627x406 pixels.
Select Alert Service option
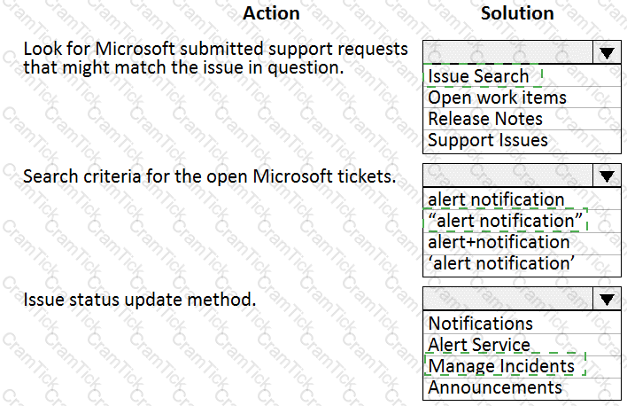522,344
